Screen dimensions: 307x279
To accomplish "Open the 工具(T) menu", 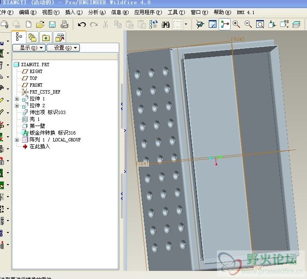I will pyautogui.click(x=176, y=12).
